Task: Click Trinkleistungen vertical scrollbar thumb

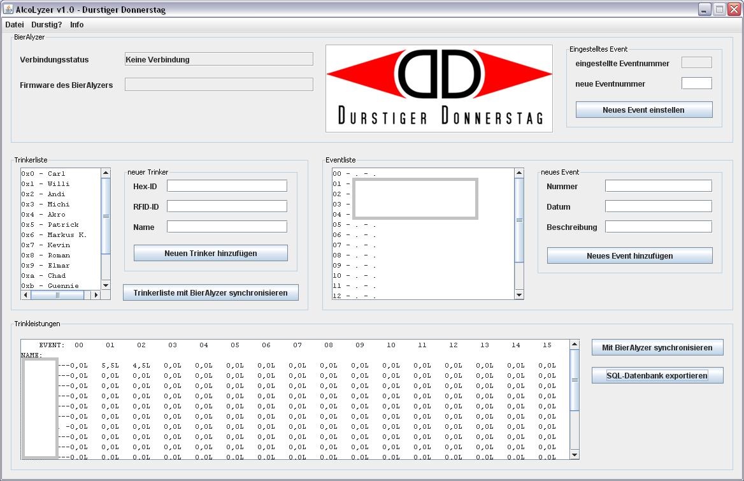Action: pos(575,380)
